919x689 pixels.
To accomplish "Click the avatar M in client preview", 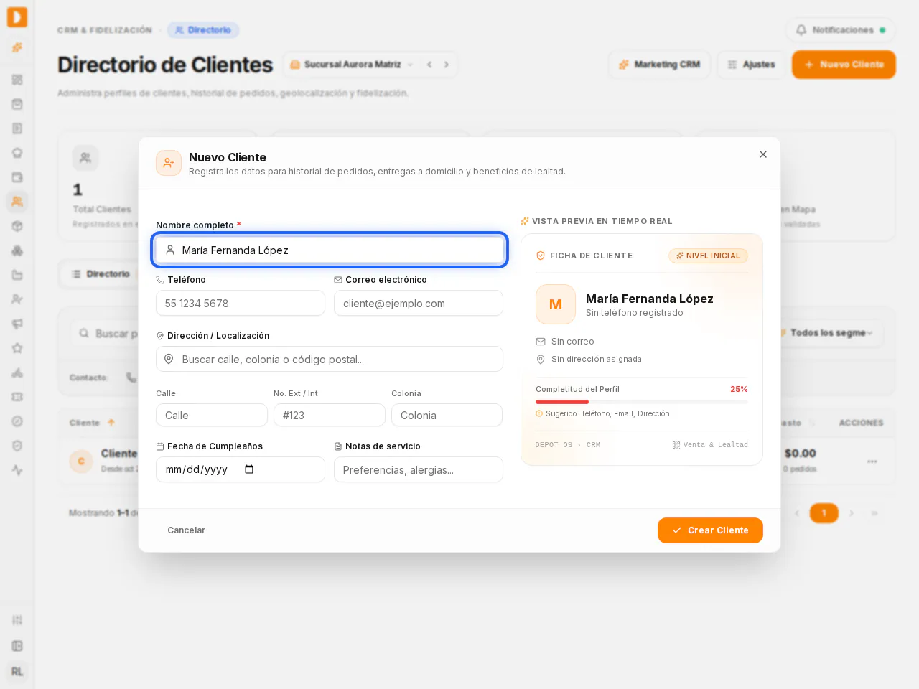I will pyautogui.click(x=556, y=304).
